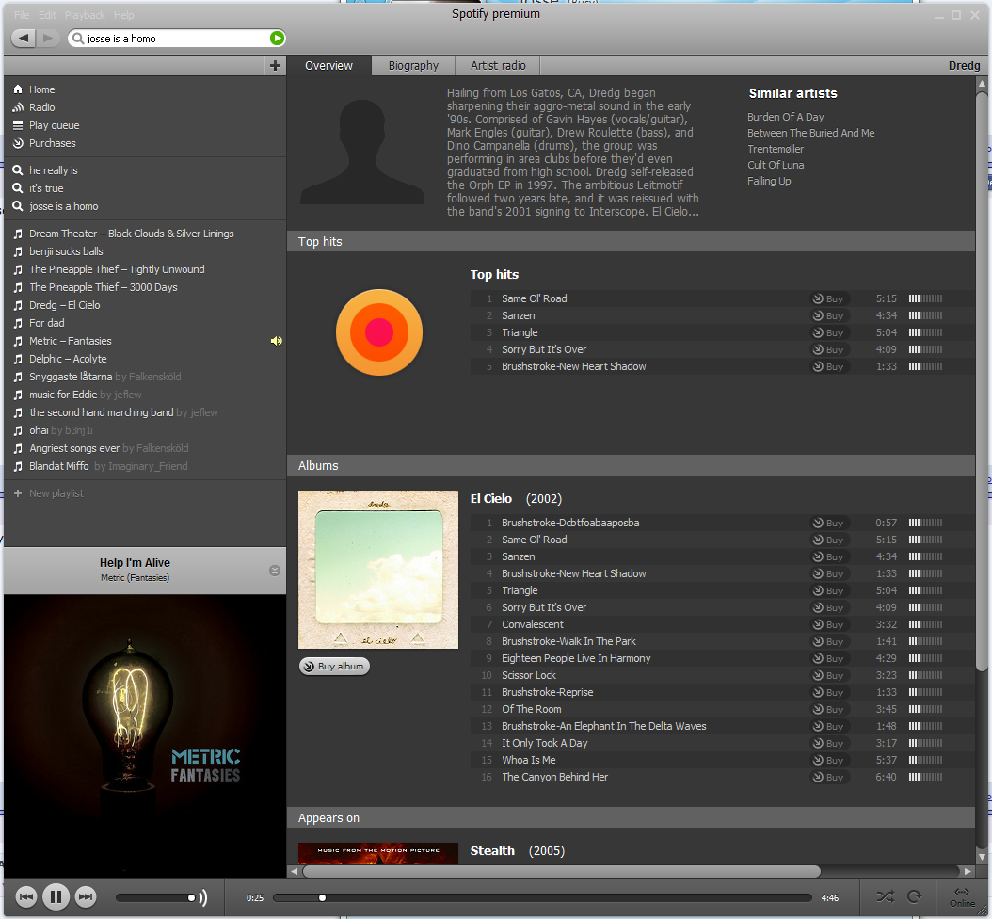The image size is (992, 919).
Task: Open similar artist Burden Of A Day
Action: point(785,117)
